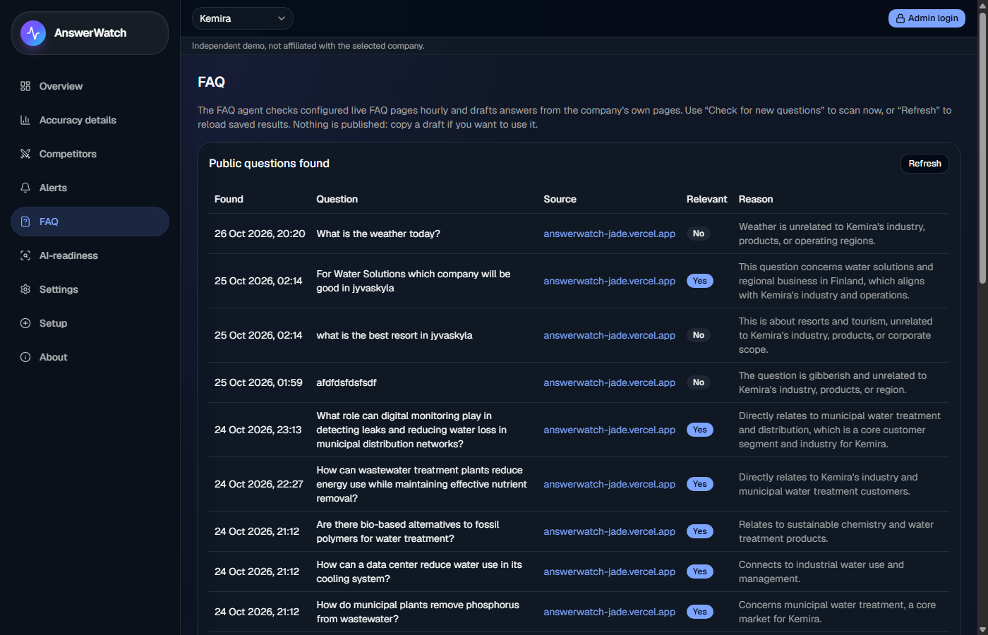Click the 'No' badge in weather row
The height and width of the screenshot is (635, 988).
point(699,234)
